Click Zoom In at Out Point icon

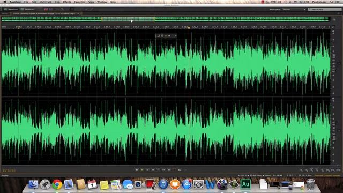pyautogui.click(x=333, y=170)
